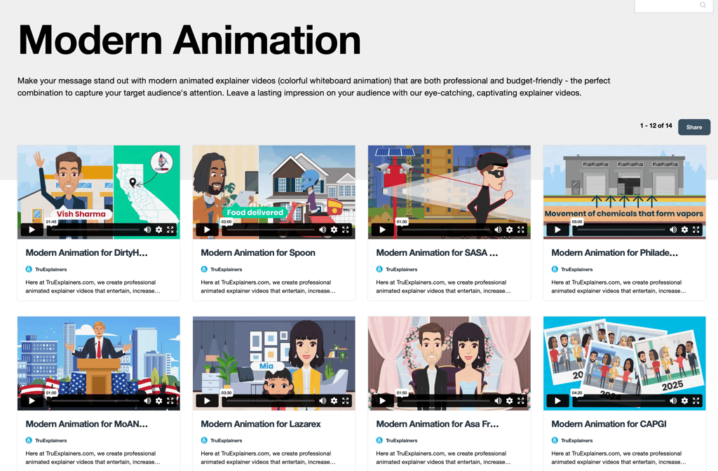Open title link Modern Animation for MoAN...
Image resolution: width=718 pixels, height=471 pixels.
pos(86,424)
